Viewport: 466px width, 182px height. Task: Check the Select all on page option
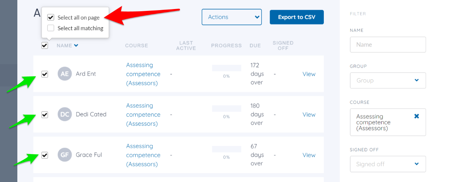[x=51, y=17]
